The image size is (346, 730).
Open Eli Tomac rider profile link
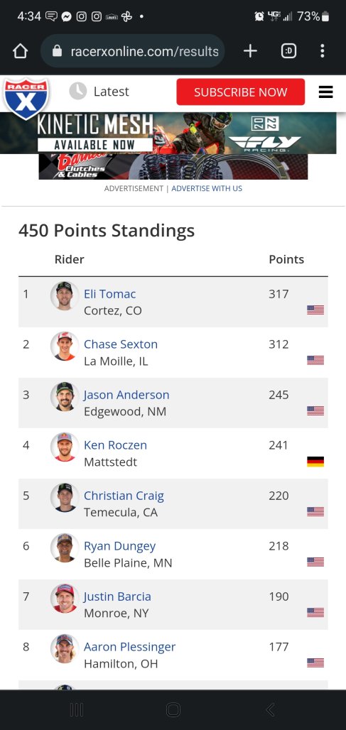[x=110, y=294]
